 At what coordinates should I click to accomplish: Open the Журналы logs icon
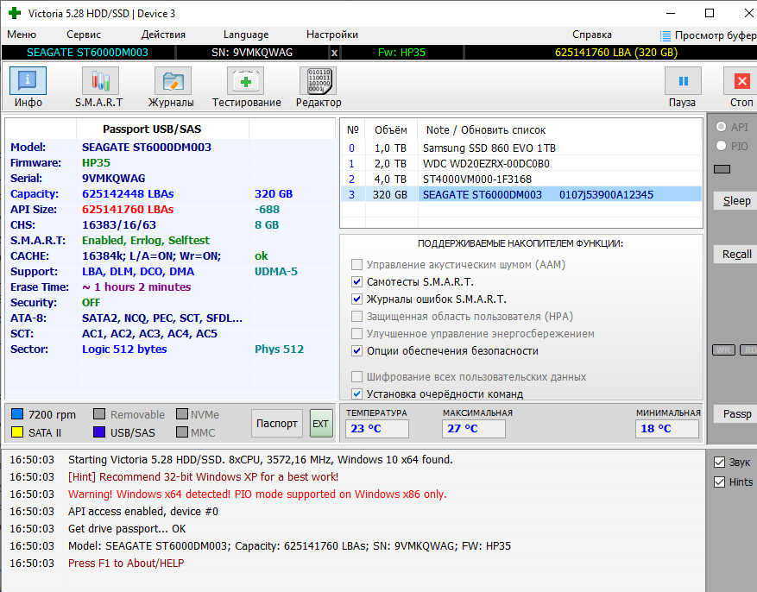coord(173,80)
